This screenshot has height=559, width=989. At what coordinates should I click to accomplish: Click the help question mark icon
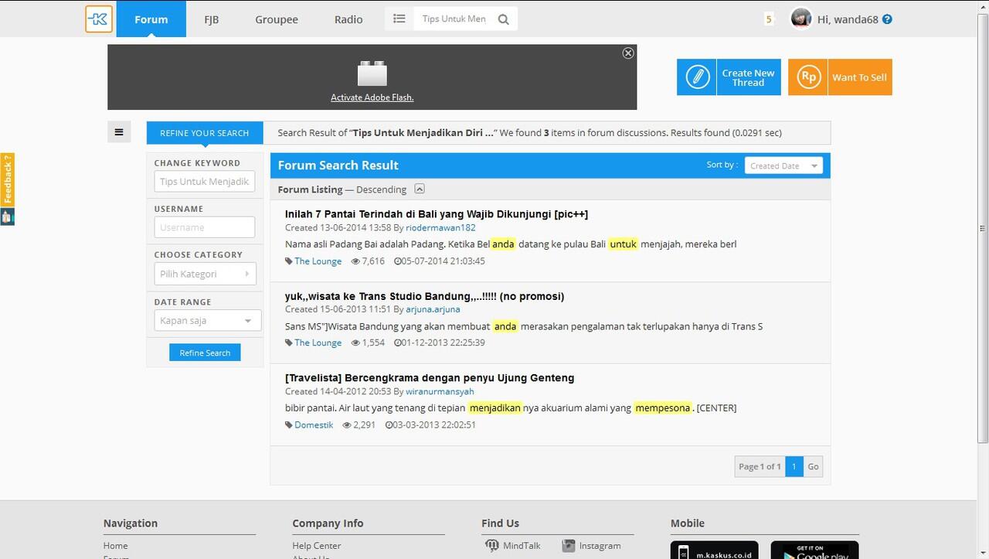[x=887, y=19]
